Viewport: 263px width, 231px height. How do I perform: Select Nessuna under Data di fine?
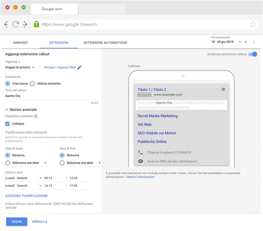62,155
